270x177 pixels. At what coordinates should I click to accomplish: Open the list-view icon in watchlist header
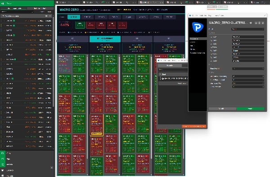tap(46, 16)
